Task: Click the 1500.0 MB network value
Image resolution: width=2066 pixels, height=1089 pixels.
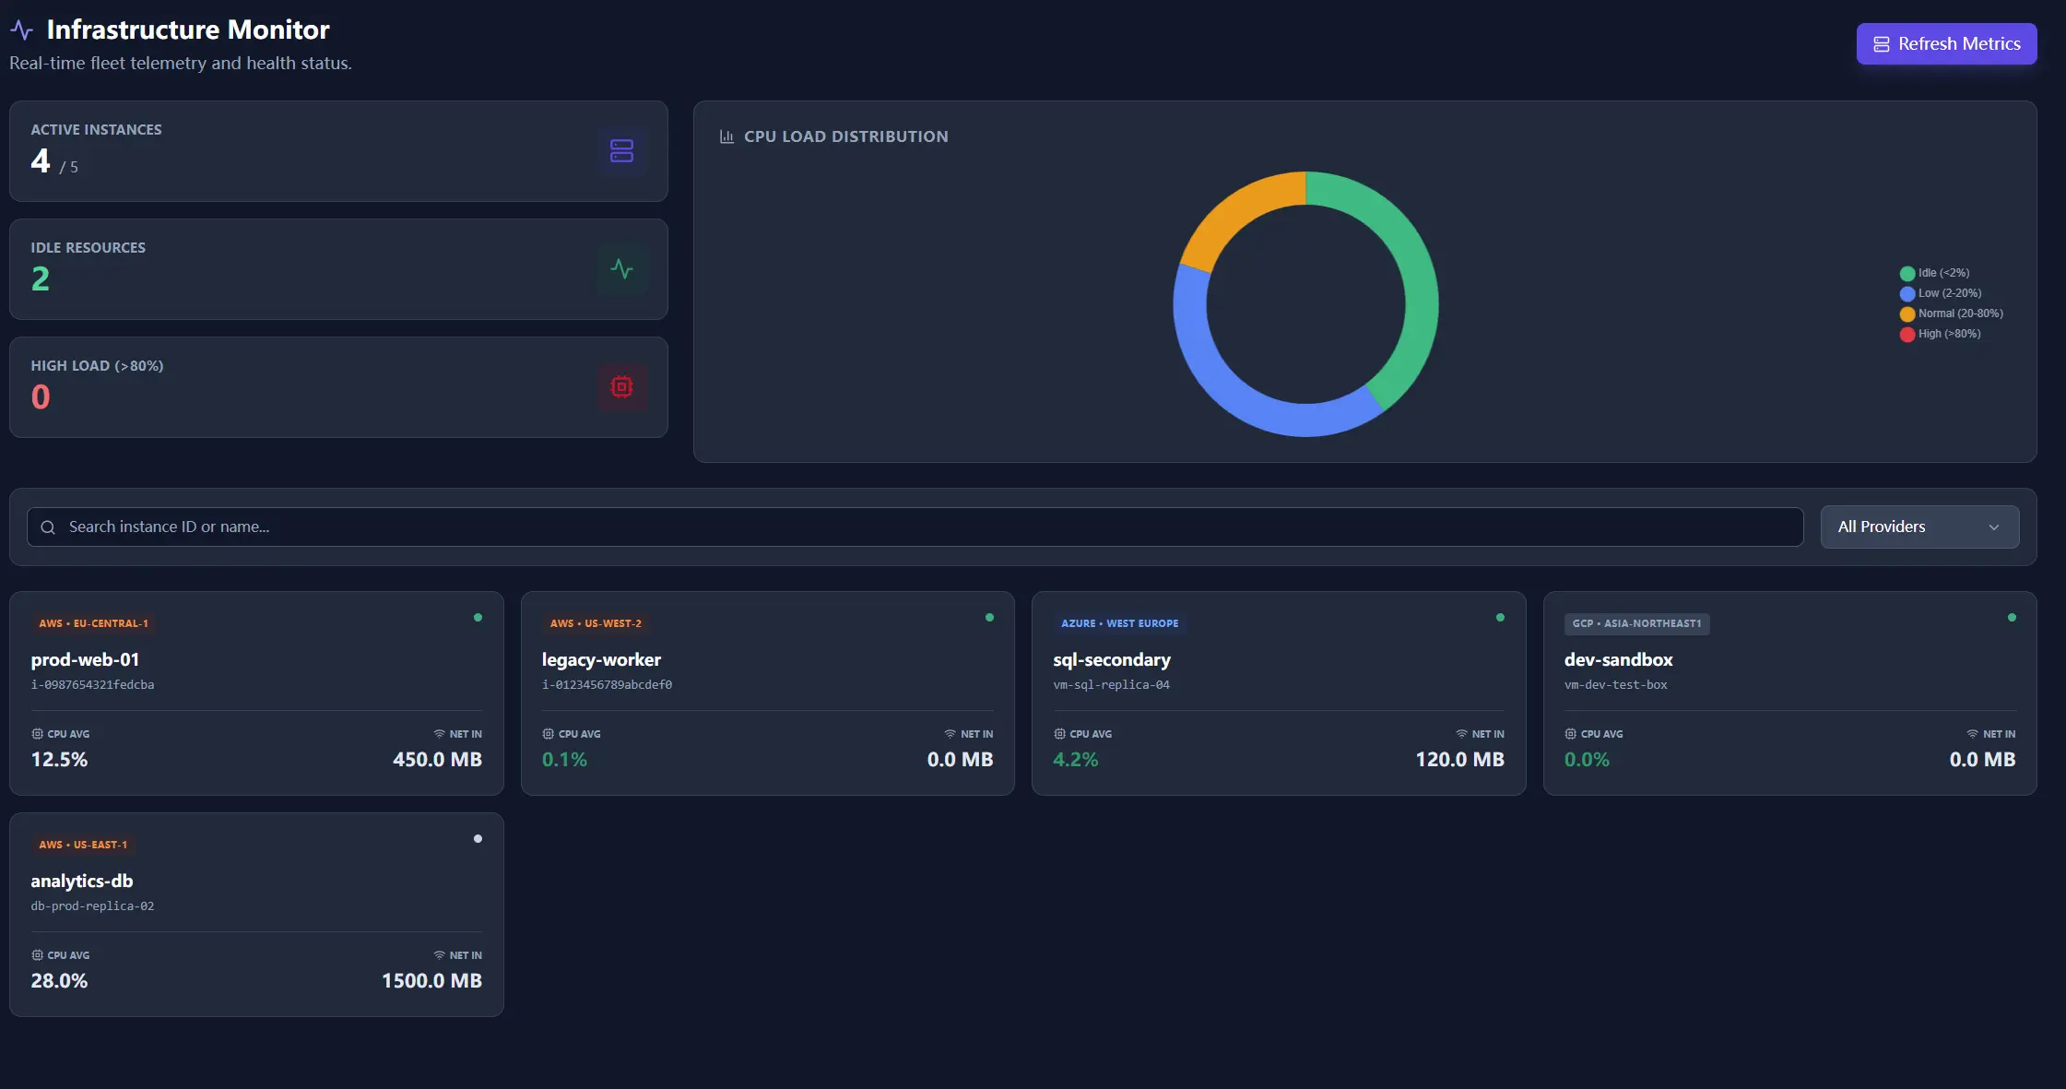Action: click(431, 980)
